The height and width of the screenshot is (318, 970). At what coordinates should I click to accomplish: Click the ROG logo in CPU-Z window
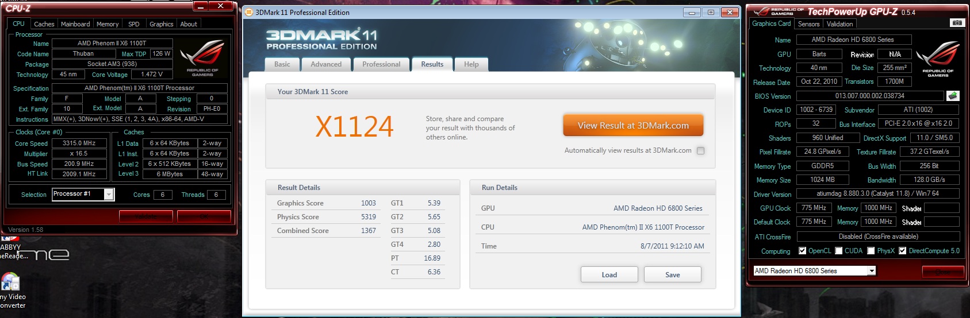coord(202,58)
